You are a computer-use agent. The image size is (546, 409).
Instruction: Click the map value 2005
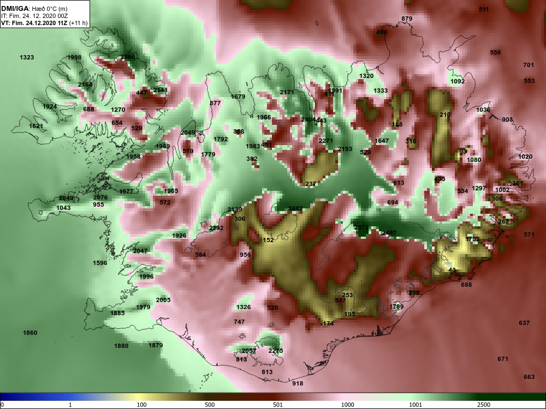(x=163, y=300)
